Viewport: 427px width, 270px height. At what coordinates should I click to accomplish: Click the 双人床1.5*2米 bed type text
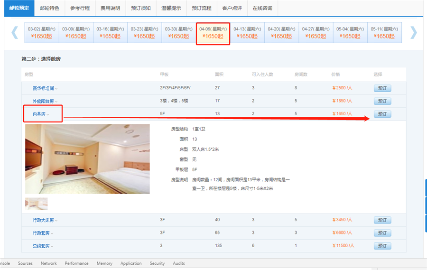pos(205,149)
